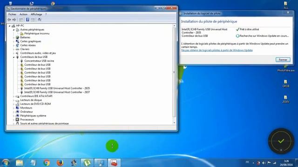Click the Cartes réseau category icon
The width and height of the screenshot is (298, 167).
point(18,45)
